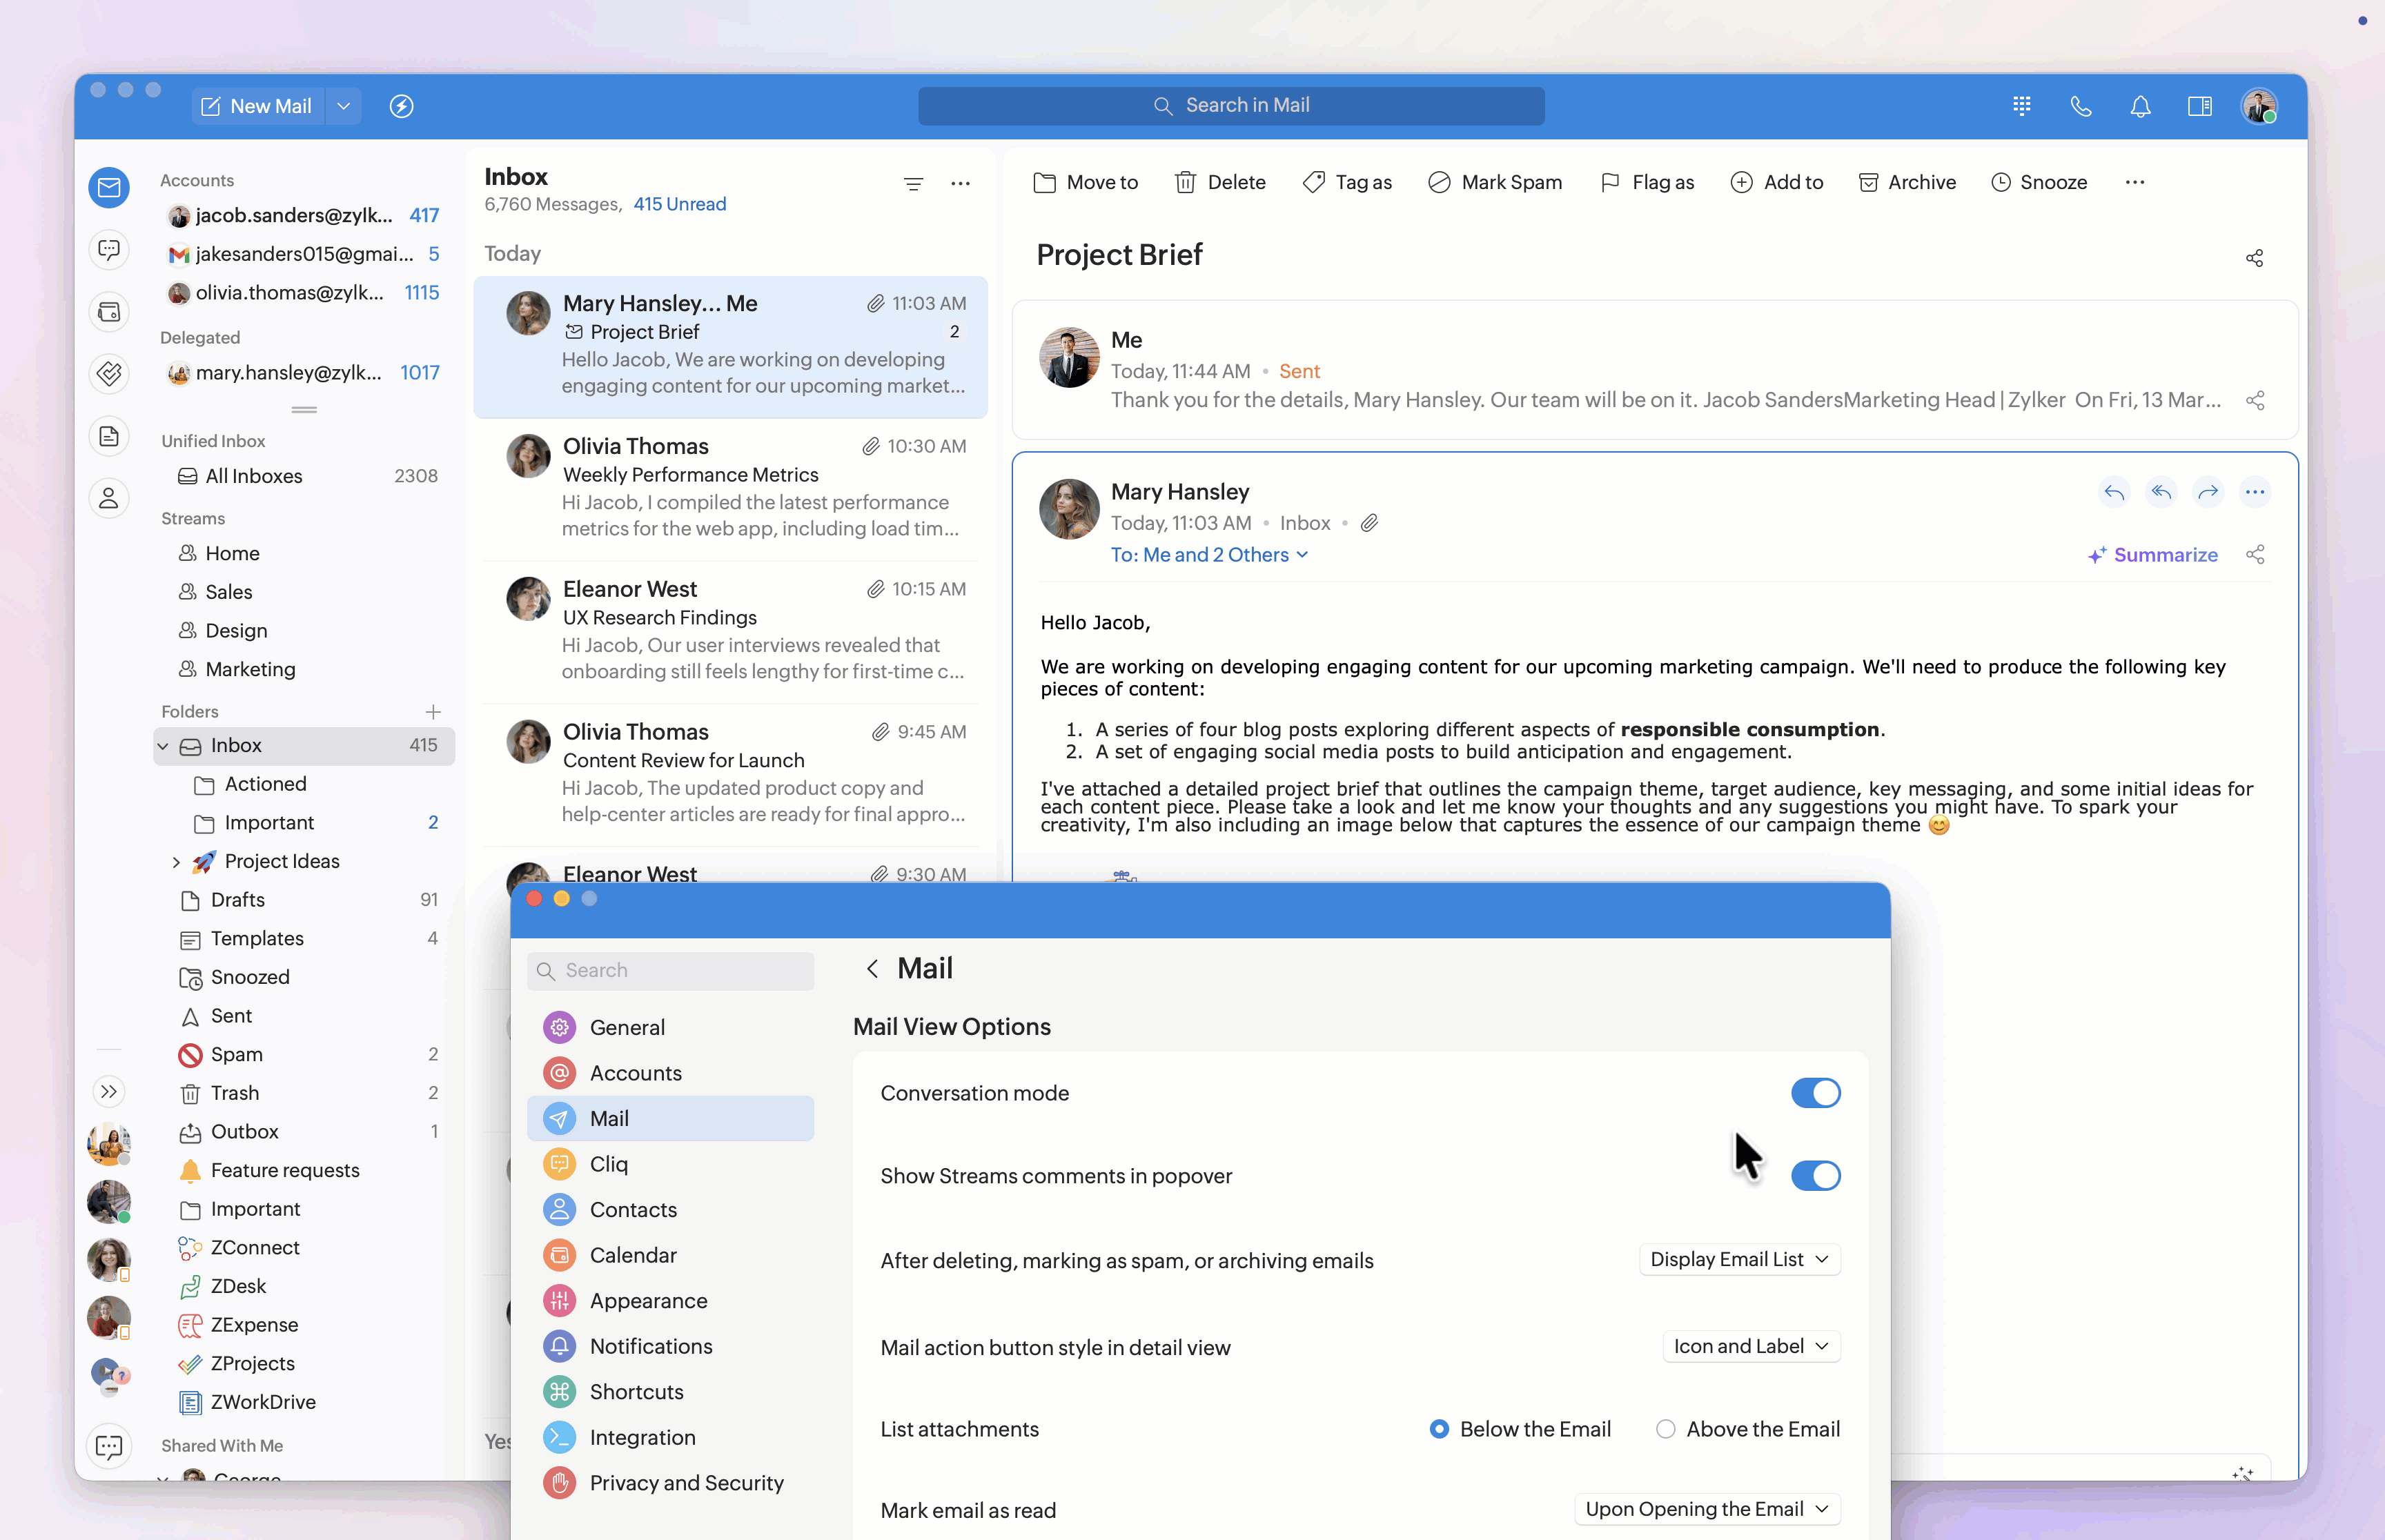Click the Forward arrow on Mary Hansley's email
Image resolution: width=2385 pixels, height=1540 pixels.
[x=2207, y=492]
